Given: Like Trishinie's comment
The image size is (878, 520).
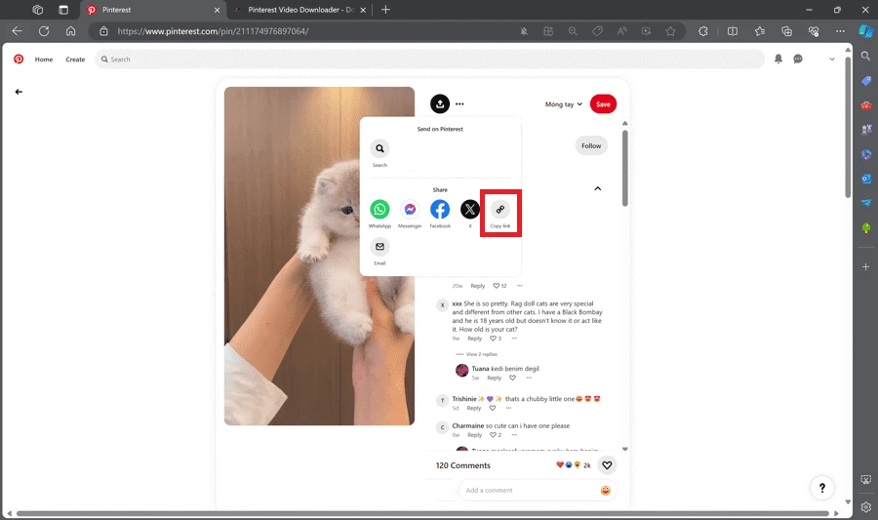Looking at the screenshot, I should (x=493, y=408).
